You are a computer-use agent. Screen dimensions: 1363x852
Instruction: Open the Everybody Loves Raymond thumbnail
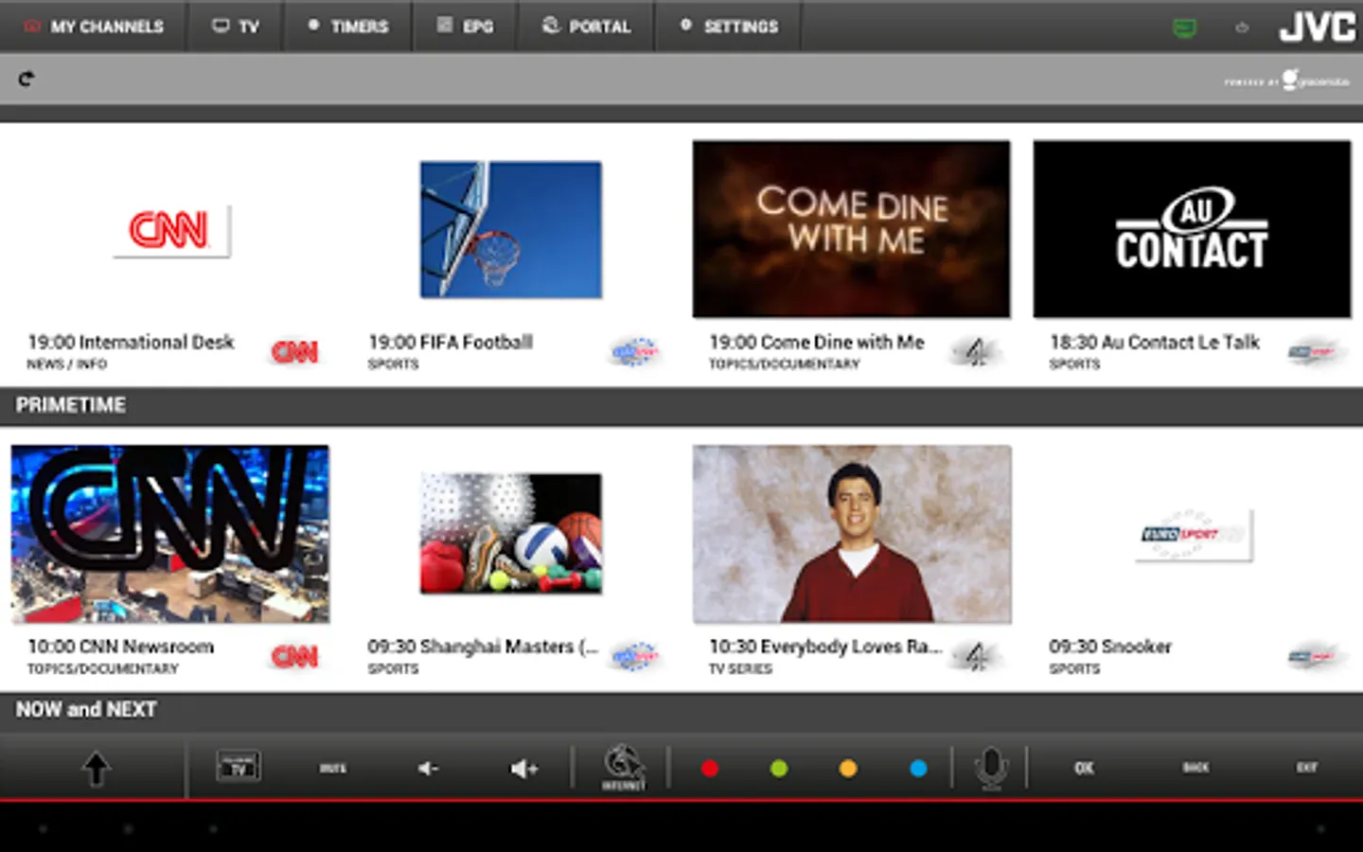point(852,534)
